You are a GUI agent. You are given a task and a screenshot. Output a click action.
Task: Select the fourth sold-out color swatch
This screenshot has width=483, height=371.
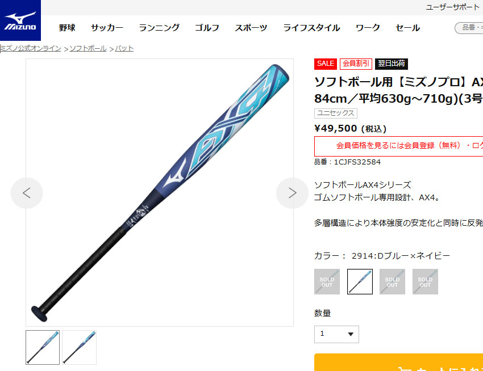pyautogui.click(x=425, y=281)
